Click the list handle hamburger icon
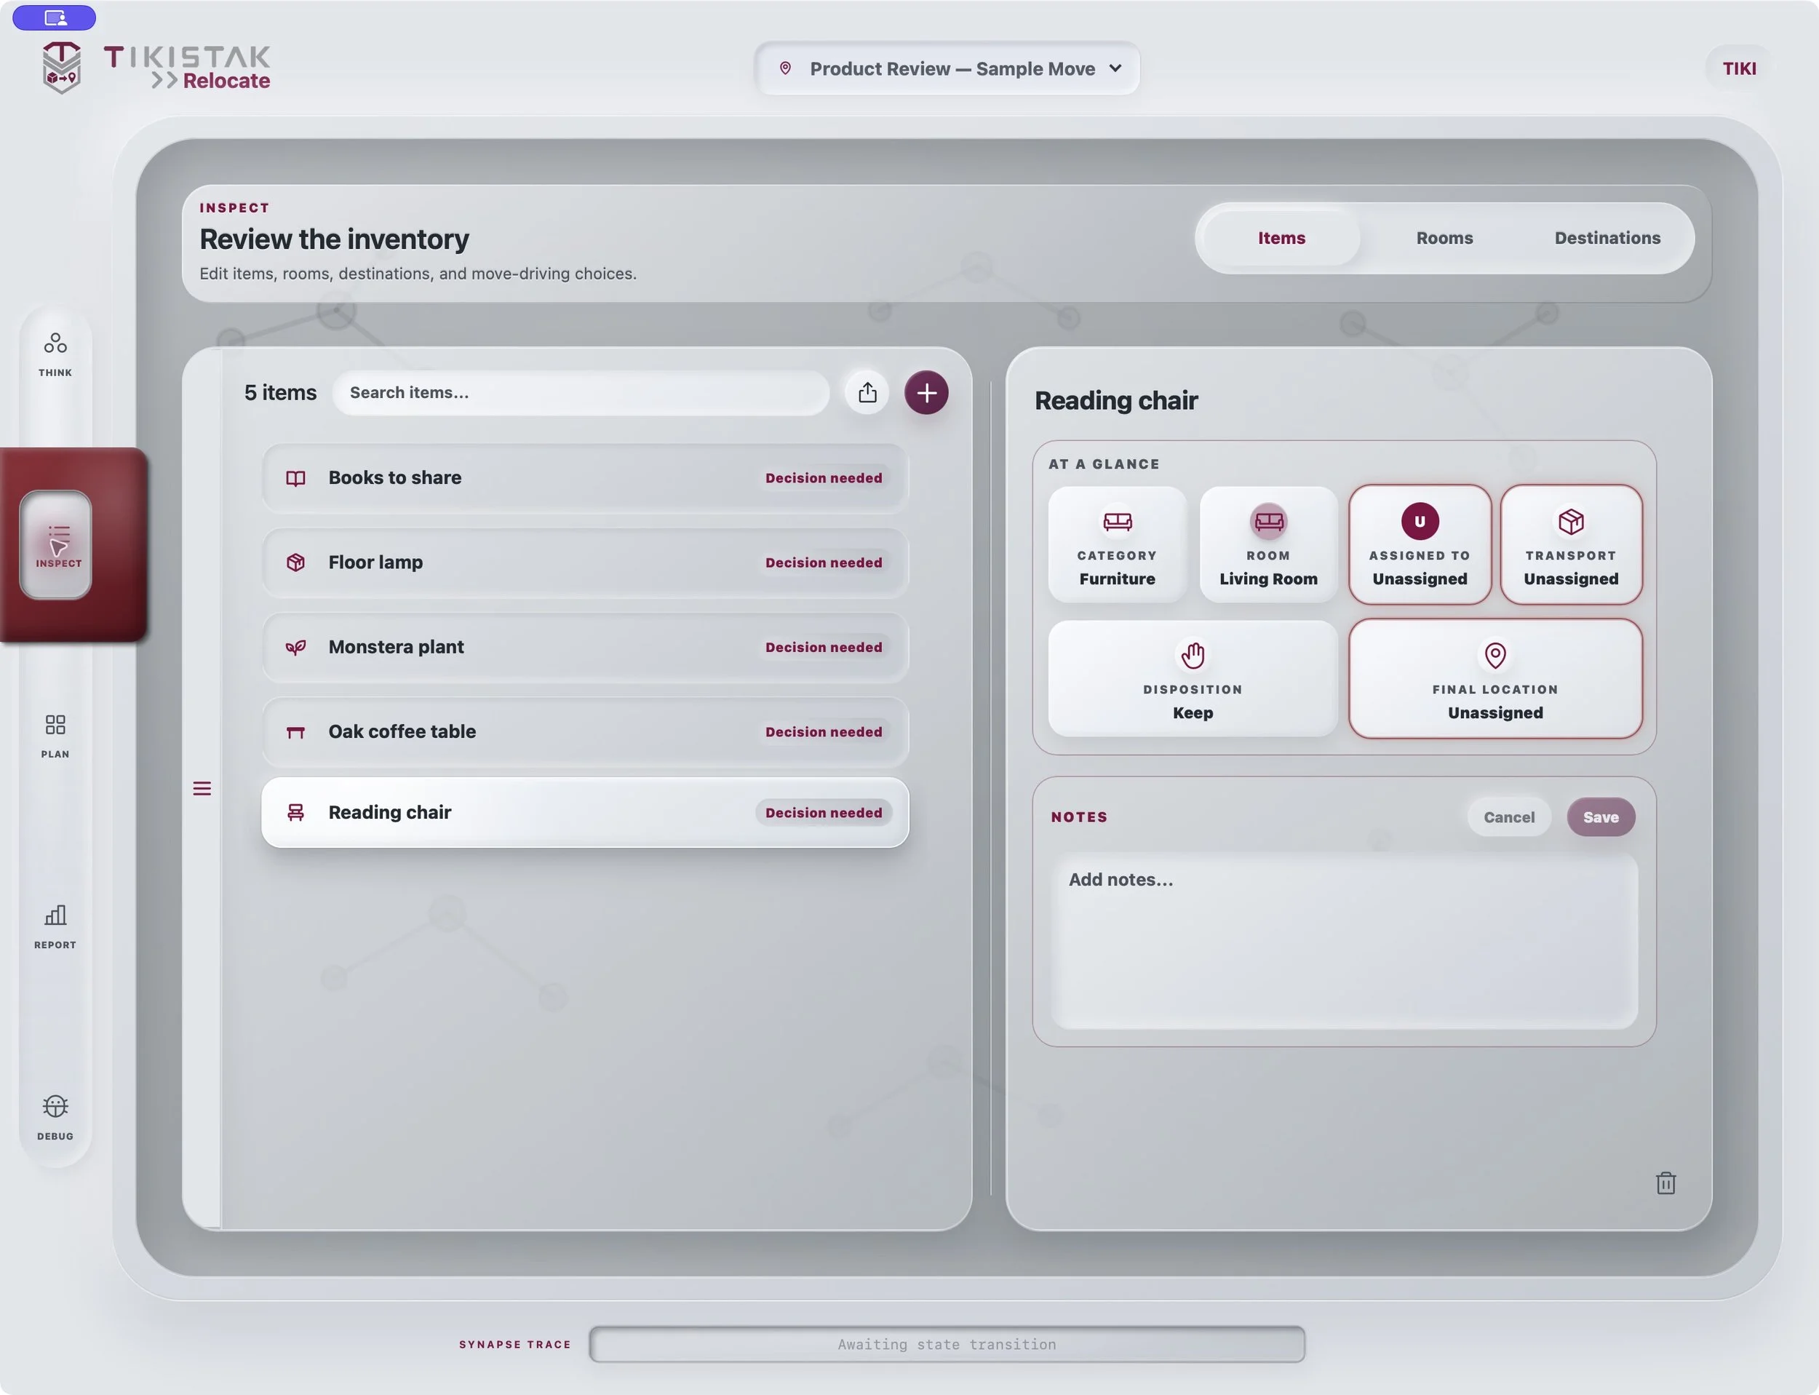1819x1395 pixels. [x=202, y=789]
